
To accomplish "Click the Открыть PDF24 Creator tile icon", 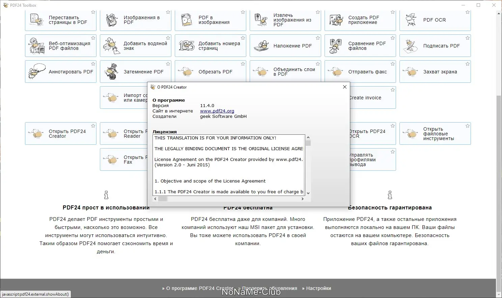I will coord(36,134).
